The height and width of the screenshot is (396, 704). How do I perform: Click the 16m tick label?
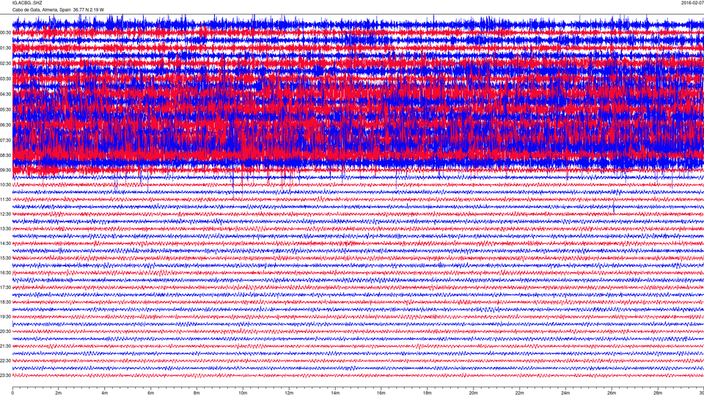click(x=381, y=393)
